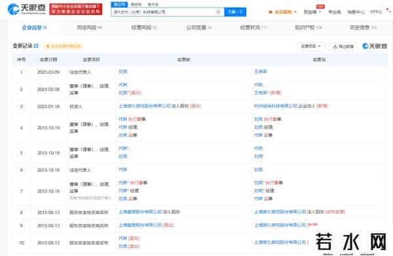Open the 百宝箱 dropdown menu
Image resolution: width=393 pixels, height=256 pixels.
tap(312, 12)
